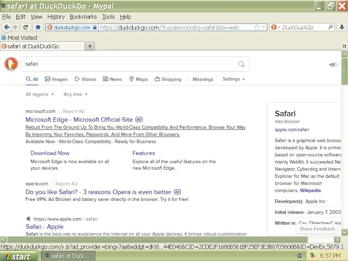
Task: Expand the All regions filter
Action: coord(40,94)
